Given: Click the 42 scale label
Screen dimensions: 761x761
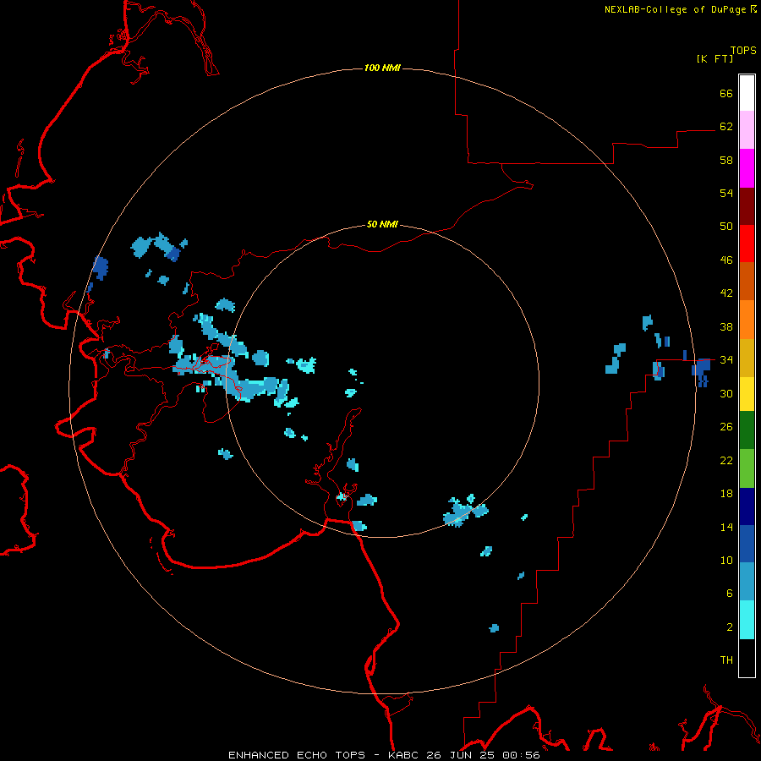Looking at the screenshot, I should [x=726, y=293].
